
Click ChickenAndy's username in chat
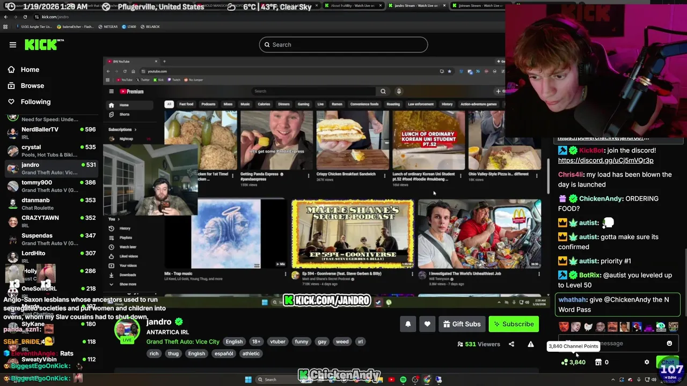click(x=601, y=198)
